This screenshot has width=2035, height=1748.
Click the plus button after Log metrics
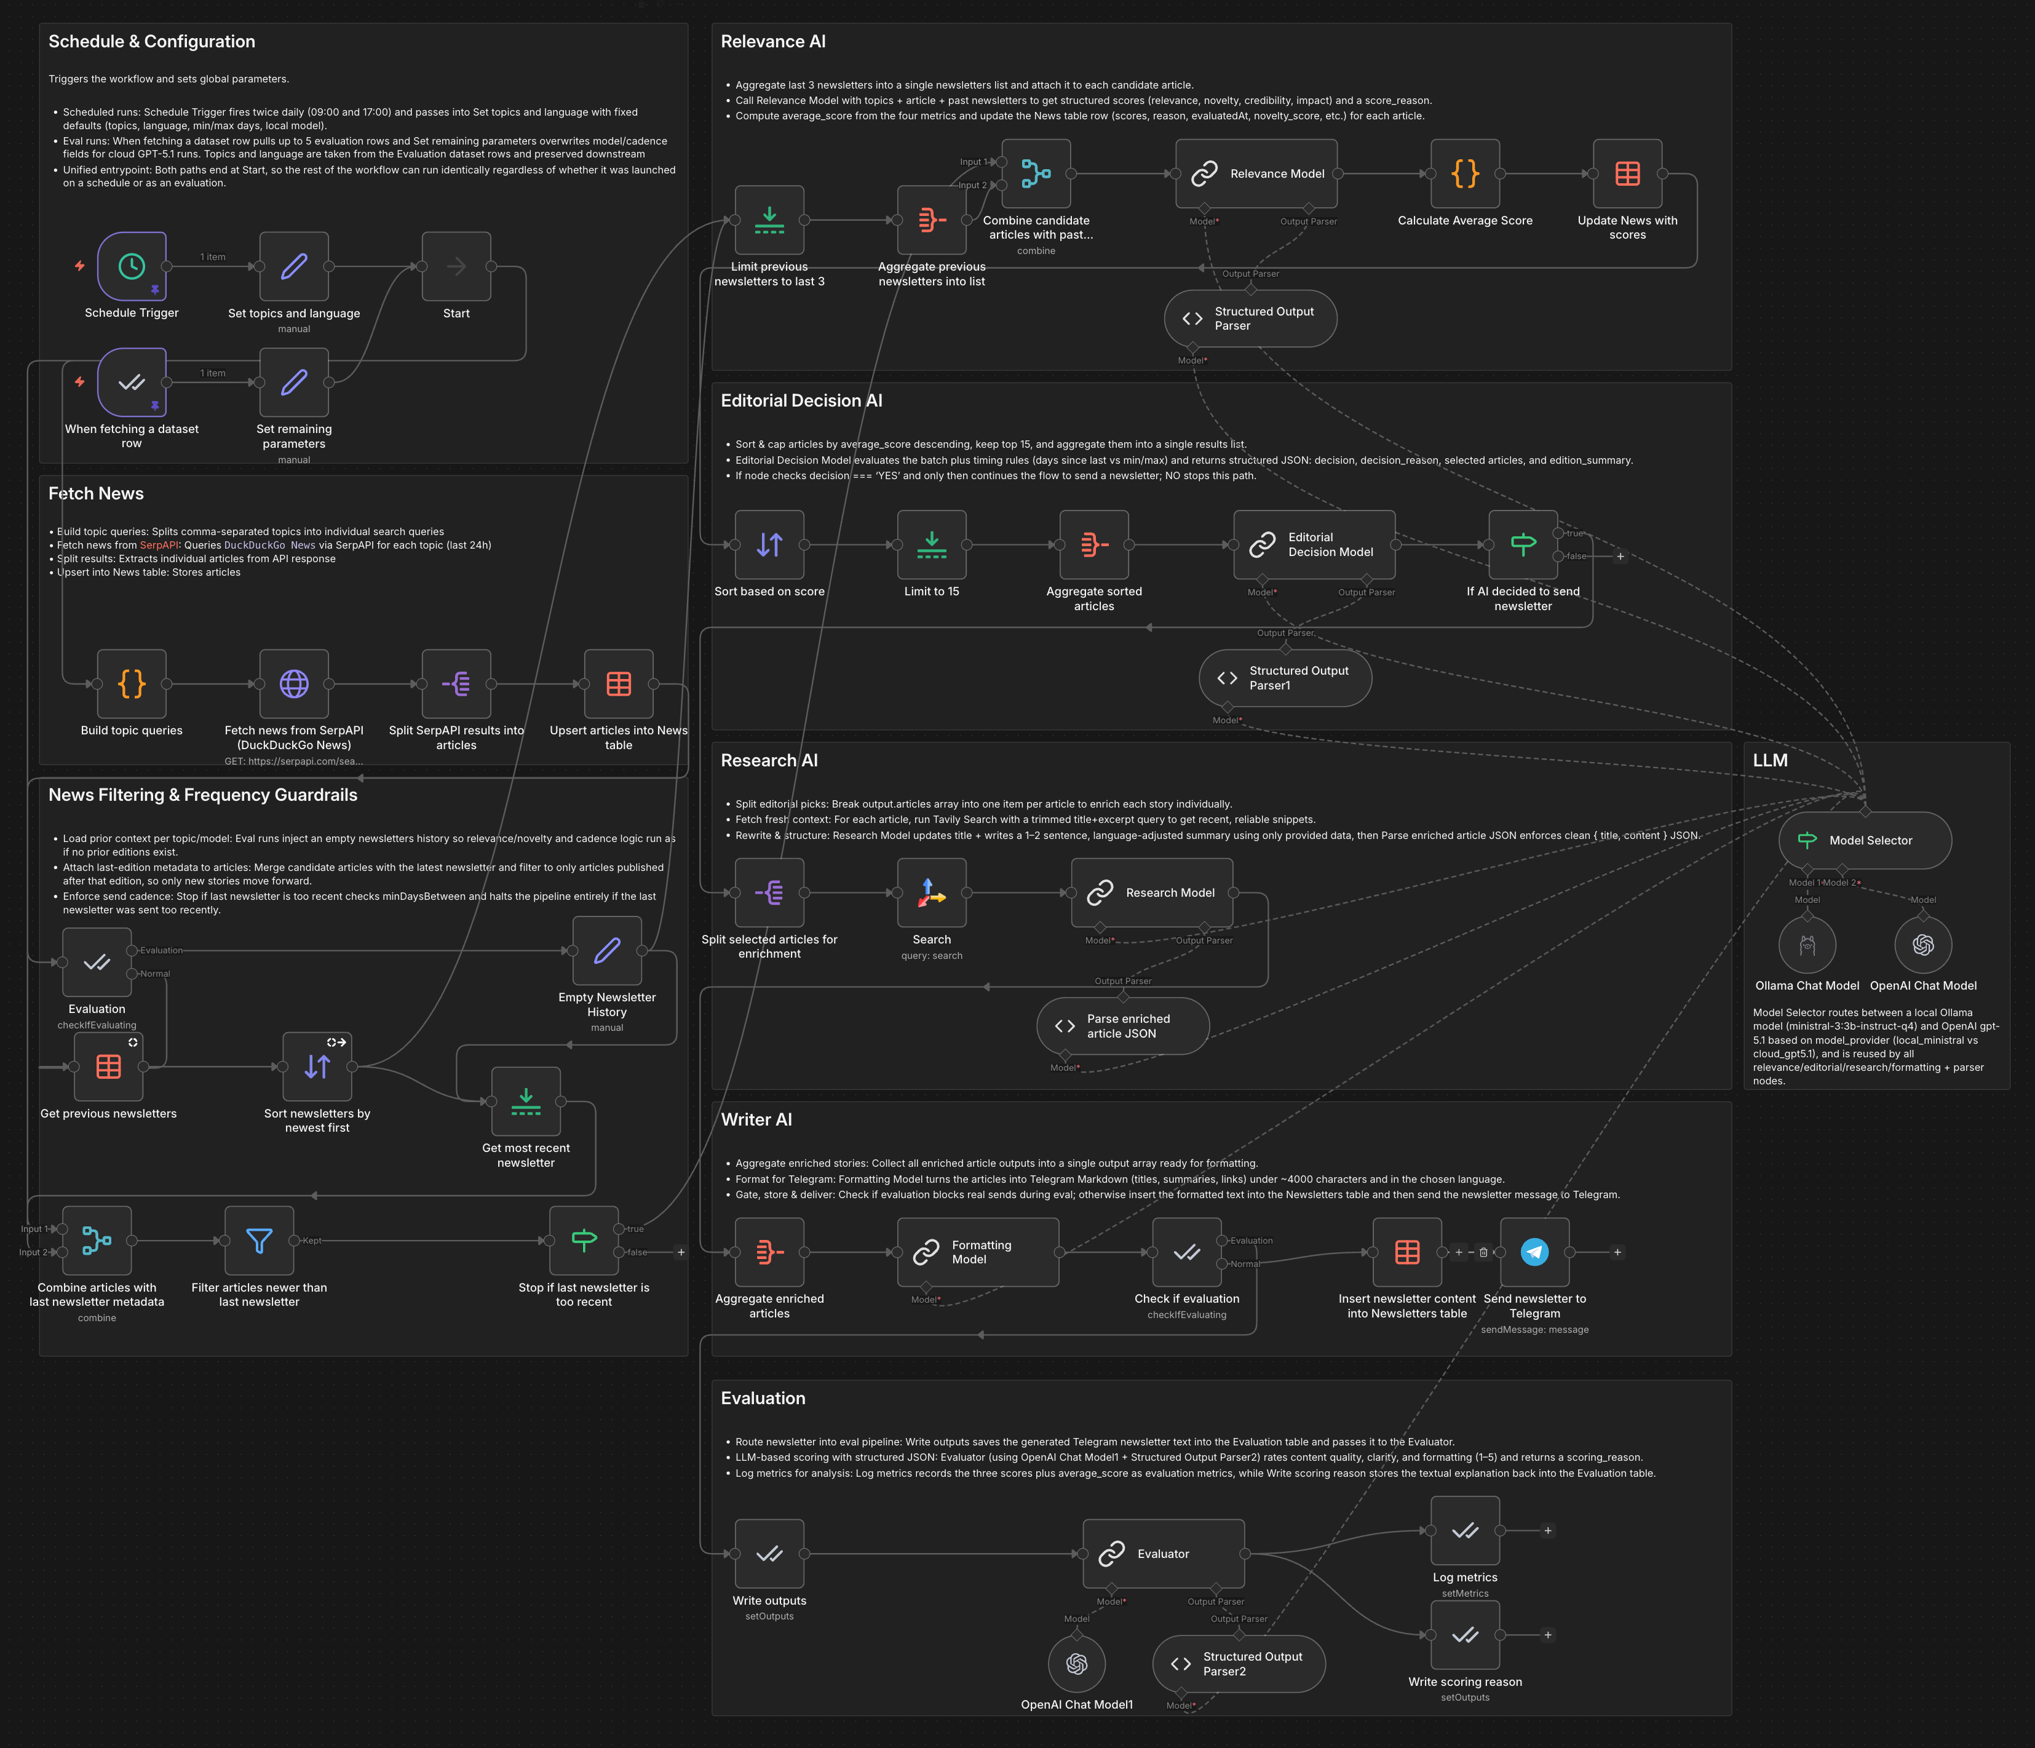click(x=1548, y=1530)
